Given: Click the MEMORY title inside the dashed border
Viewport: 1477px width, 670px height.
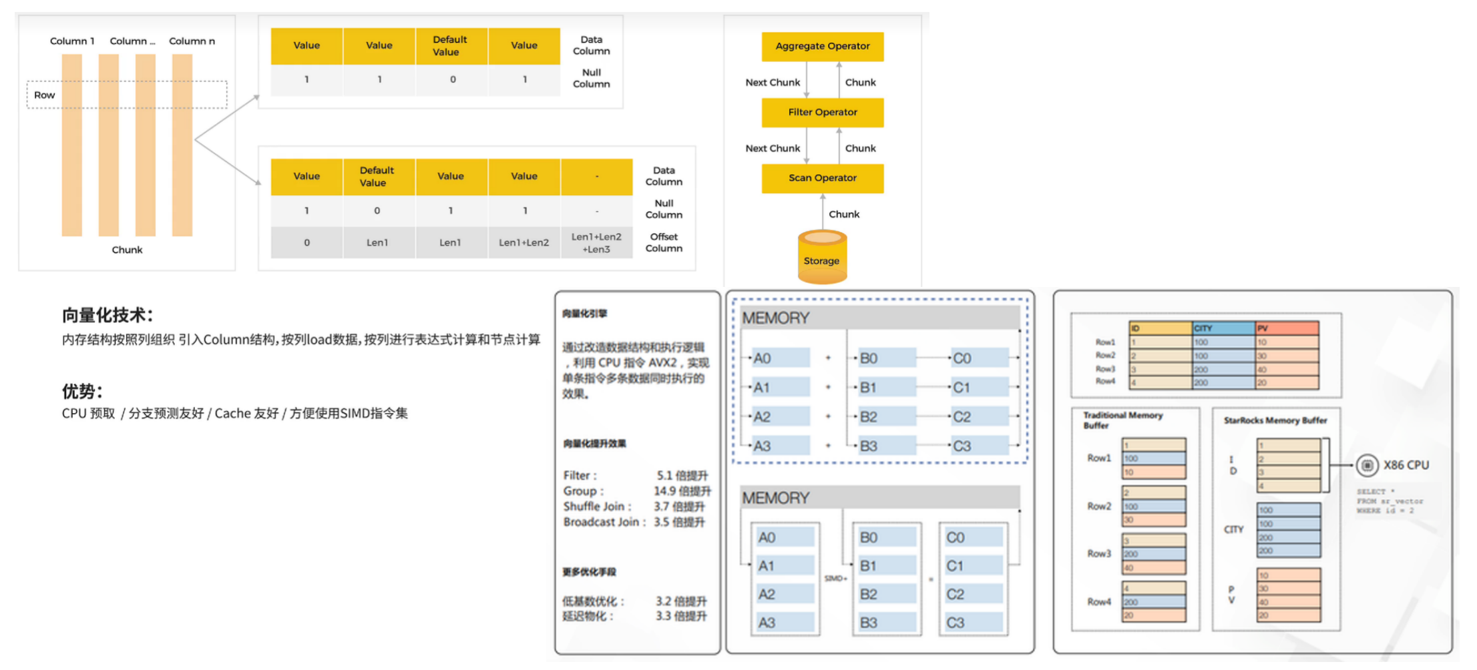Looking at the screenshot, I should pyautogui.click(x=776, y=318).
